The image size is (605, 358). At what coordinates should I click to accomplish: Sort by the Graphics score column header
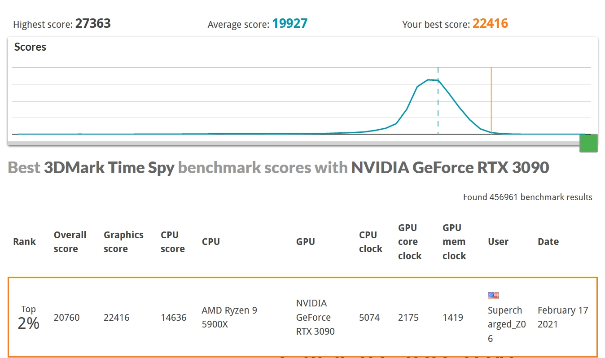[123, 242]
